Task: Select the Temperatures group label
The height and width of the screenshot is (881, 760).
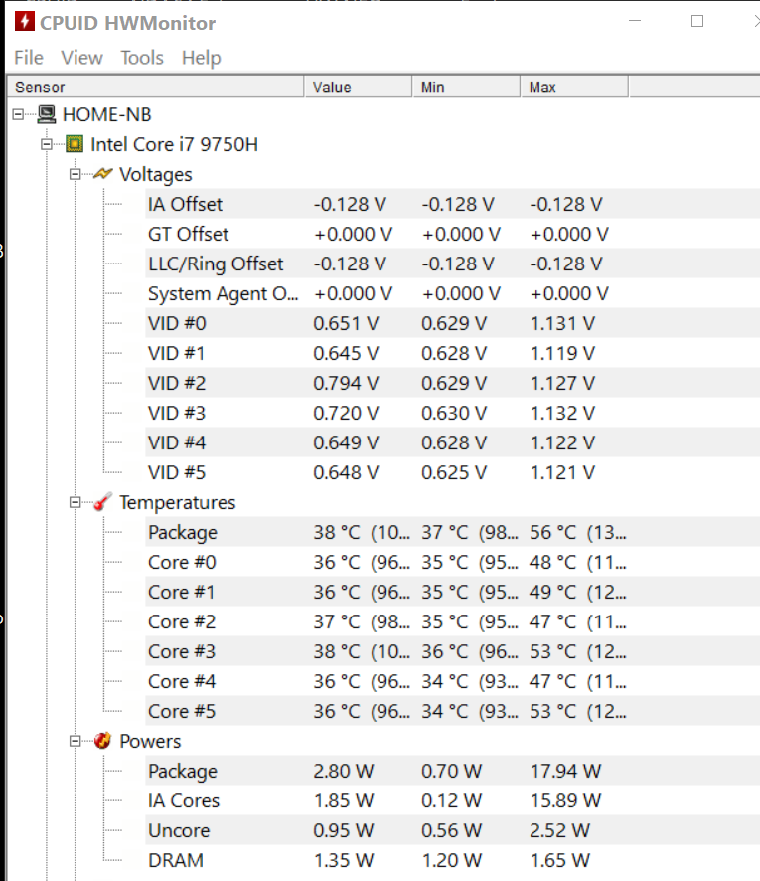Action: point(178,502)
